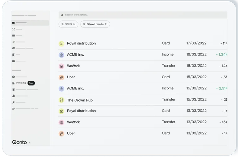
Task: Click Transfer type in the 13/03/2022 WeWork row
Action: [x=169, y=122]
